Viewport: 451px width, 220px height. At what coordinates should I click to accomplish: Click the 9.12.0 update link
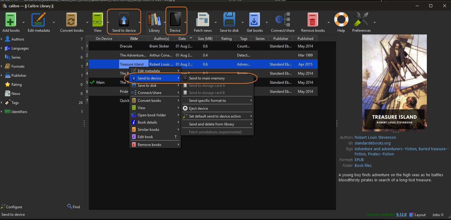(402, 215)
